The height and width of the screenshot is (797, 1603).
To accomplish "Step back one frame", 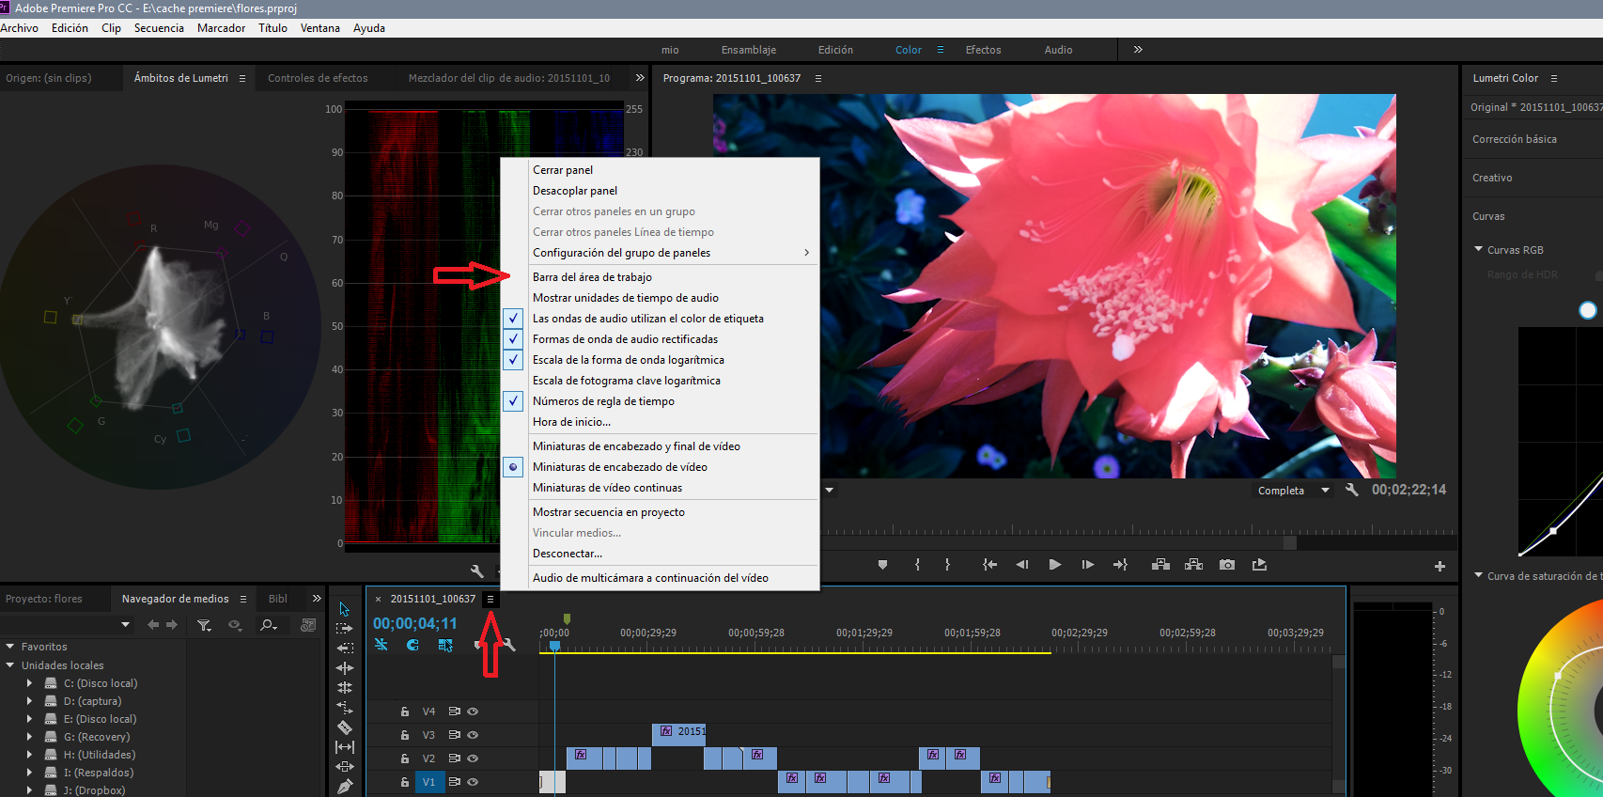I will pos(1022,565).
